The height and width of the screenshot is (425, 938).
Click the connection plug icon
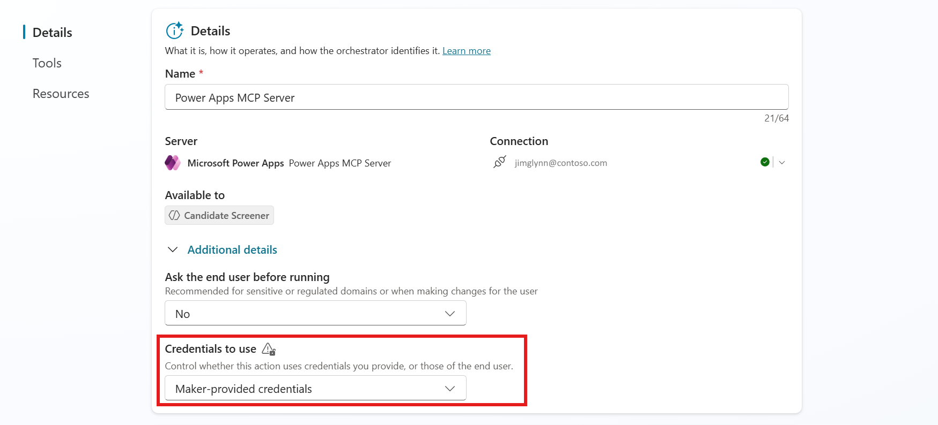(x=499, y=162)
